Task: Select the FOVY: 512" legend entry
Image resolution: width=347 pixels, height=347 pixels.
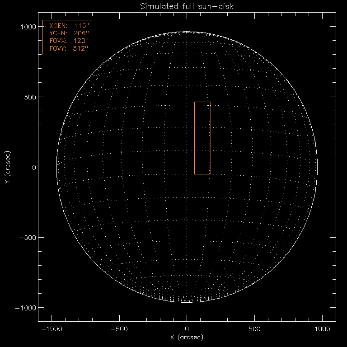Action: (x=67, y=48)
